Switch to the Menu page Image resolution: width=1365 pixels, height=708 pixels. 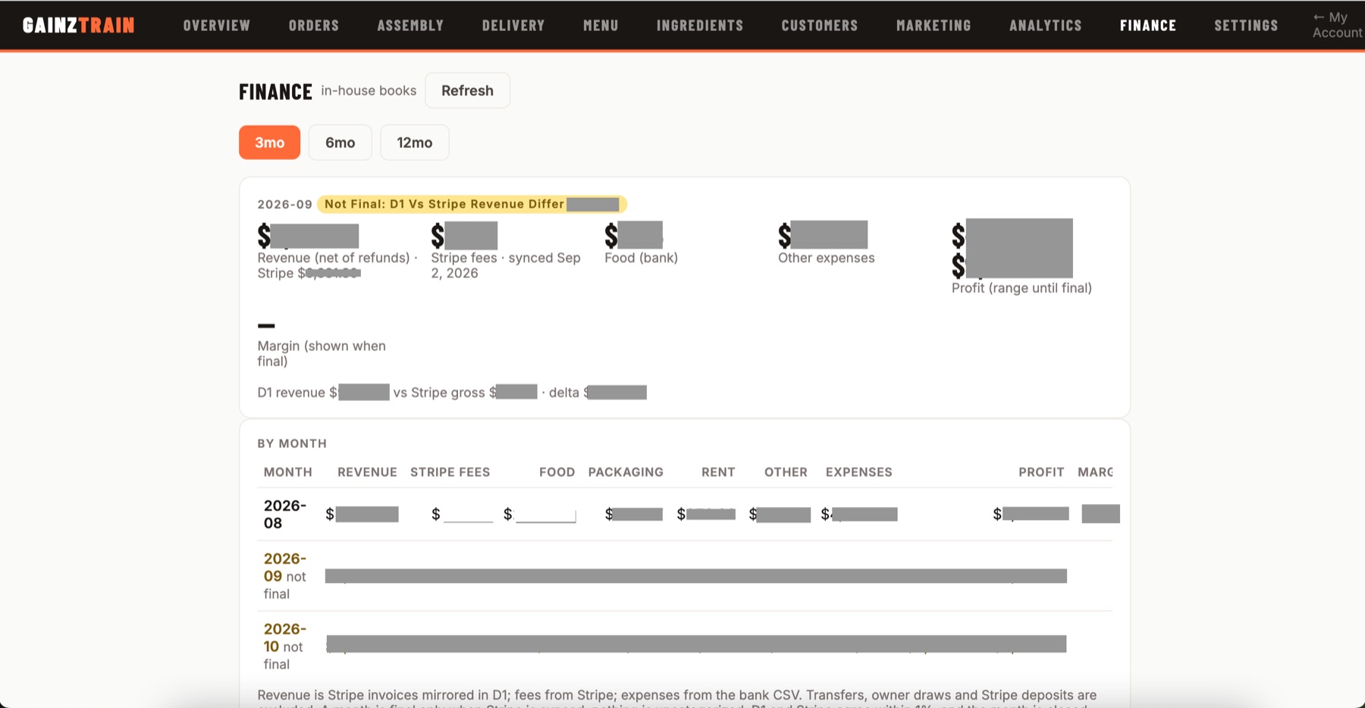(x=601, y=25)
